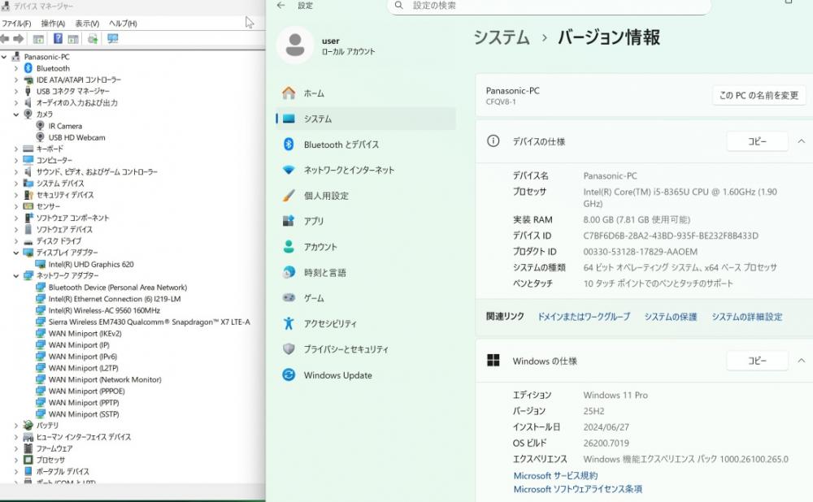Image resolution: width=813 pixels, height=502 pixels.
Task: Collapse the ディスプレイ アダプター node
Action: (16, 253)
